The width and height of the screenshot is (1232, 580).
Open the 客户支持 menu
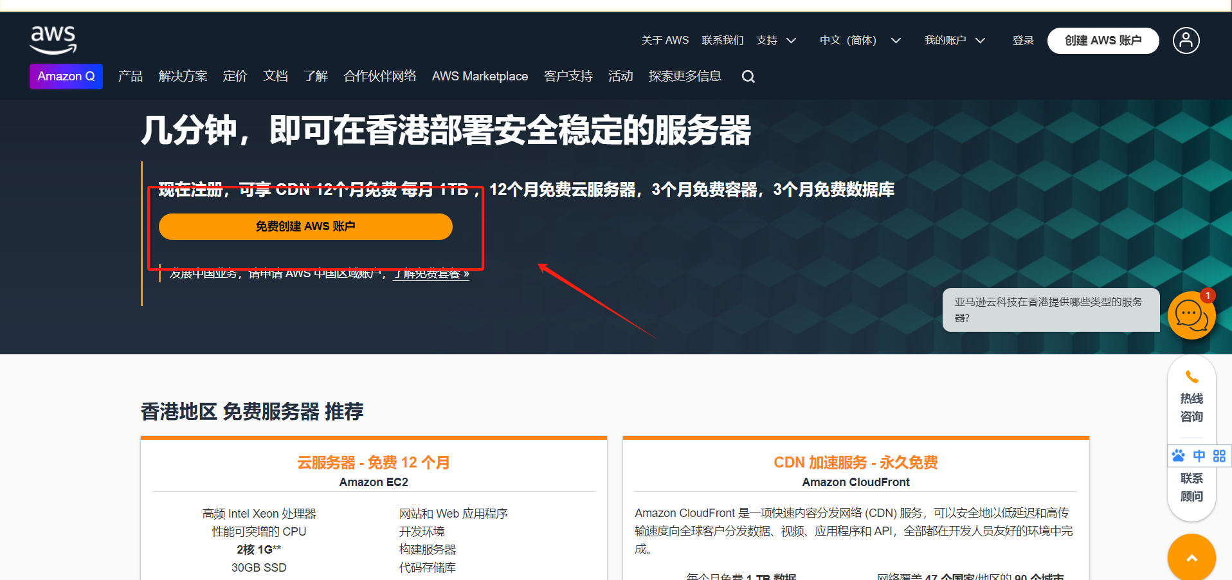click(x=568, y=77)
